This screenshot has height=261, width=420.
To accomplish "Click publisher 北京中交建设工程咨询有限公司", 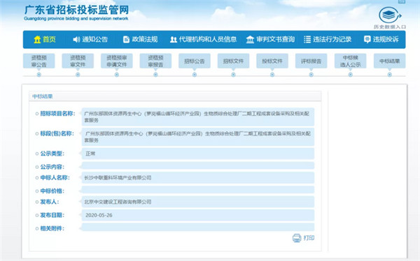I will 118,202.
